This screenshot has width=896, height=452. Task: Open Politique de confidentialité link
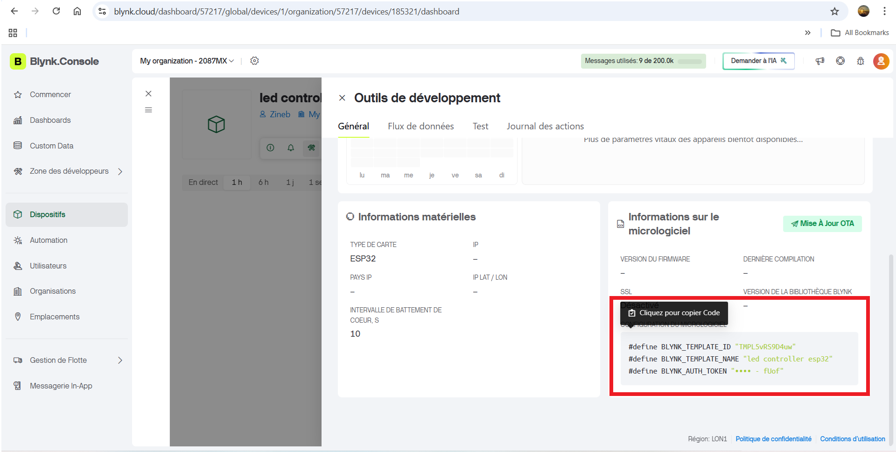(x=773, y=439)
